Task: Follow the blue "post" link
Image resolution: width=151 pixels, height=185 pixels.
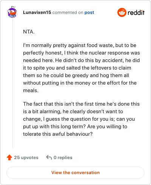Action: [x=89, y=12]
